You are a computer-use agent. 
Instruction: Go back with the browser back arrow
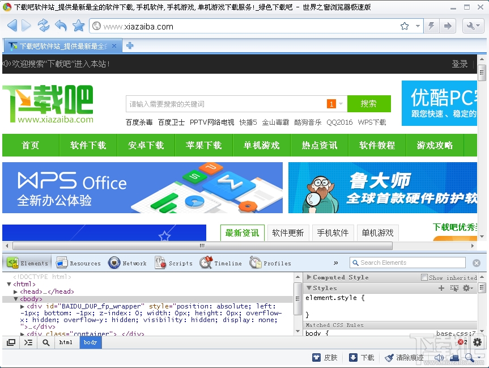12,26
